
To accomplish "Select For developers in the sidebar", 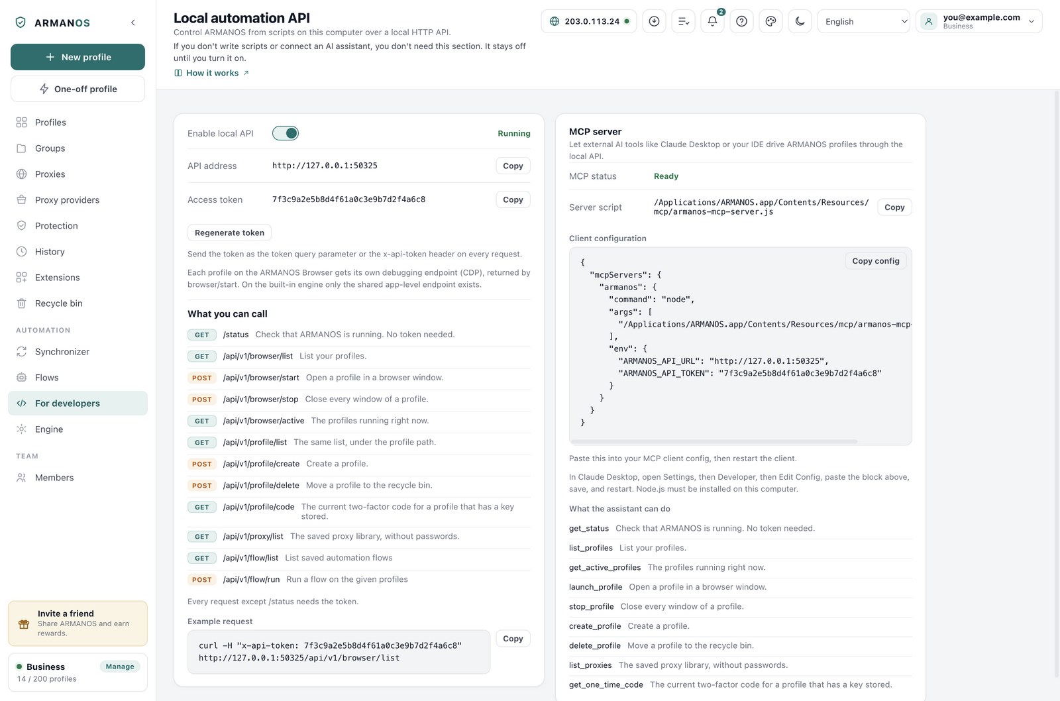I will [x=78, y=404].
